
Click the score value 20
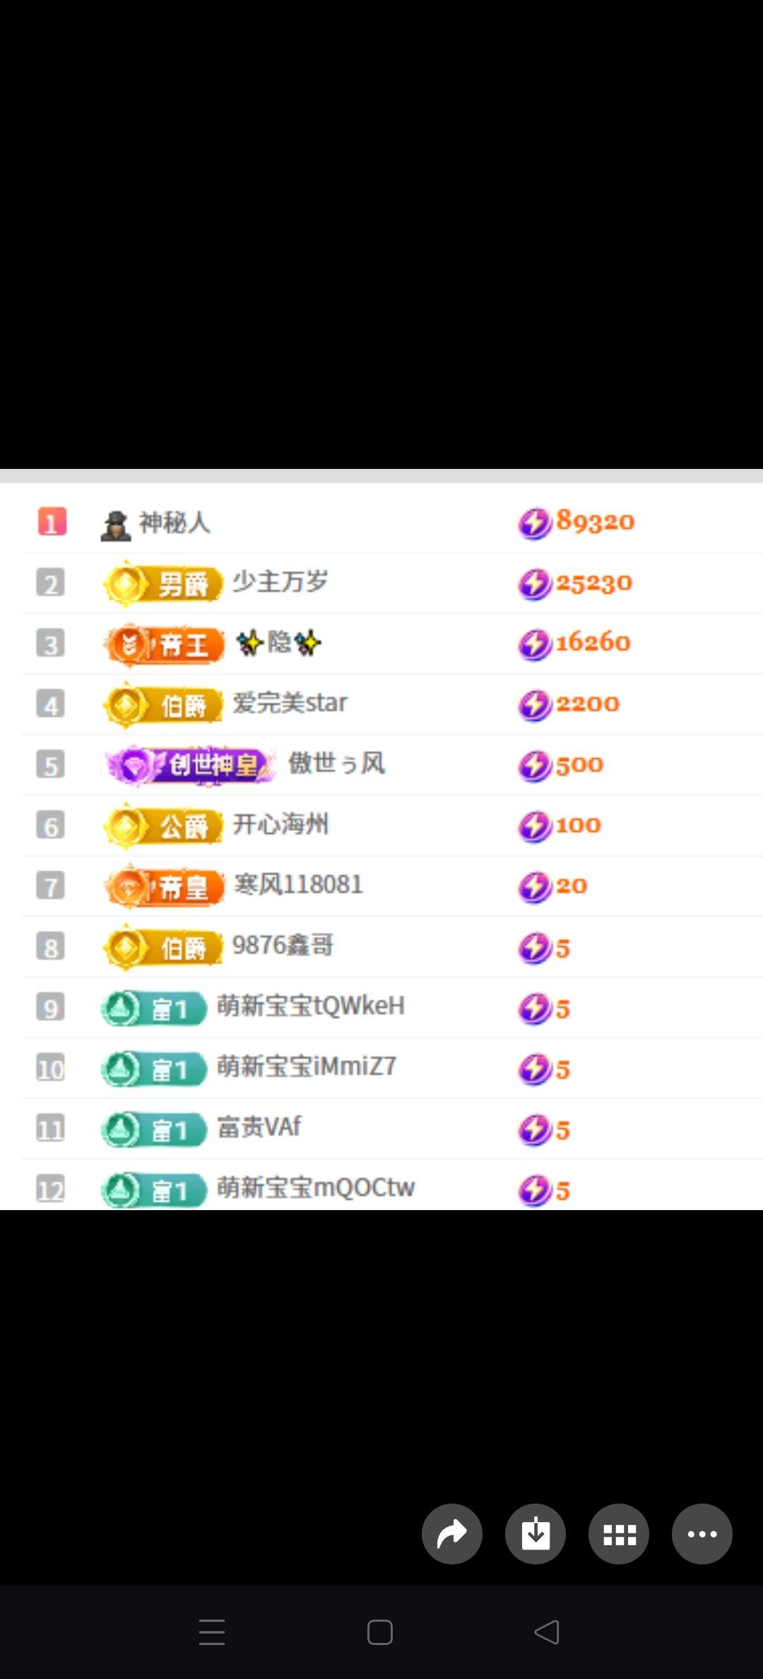click(x=572, y=885)
